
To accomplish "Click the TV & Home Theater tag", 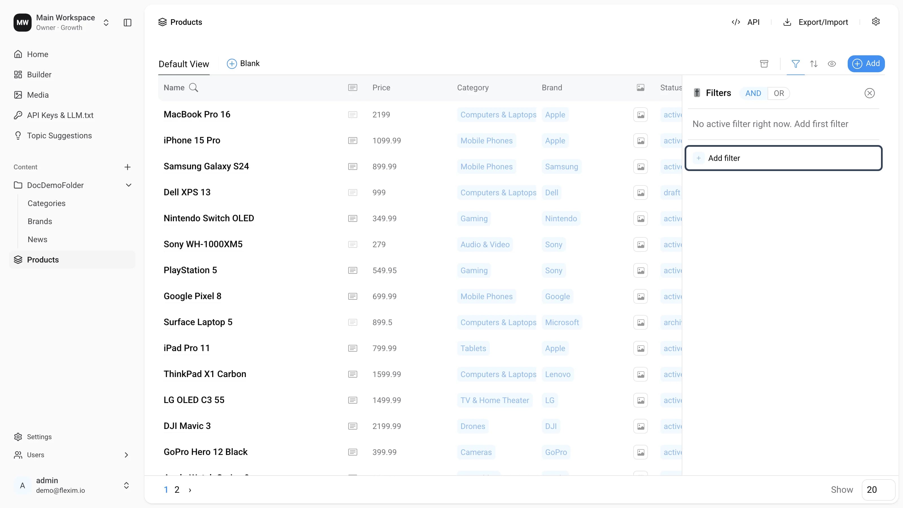I will point(495,400).
